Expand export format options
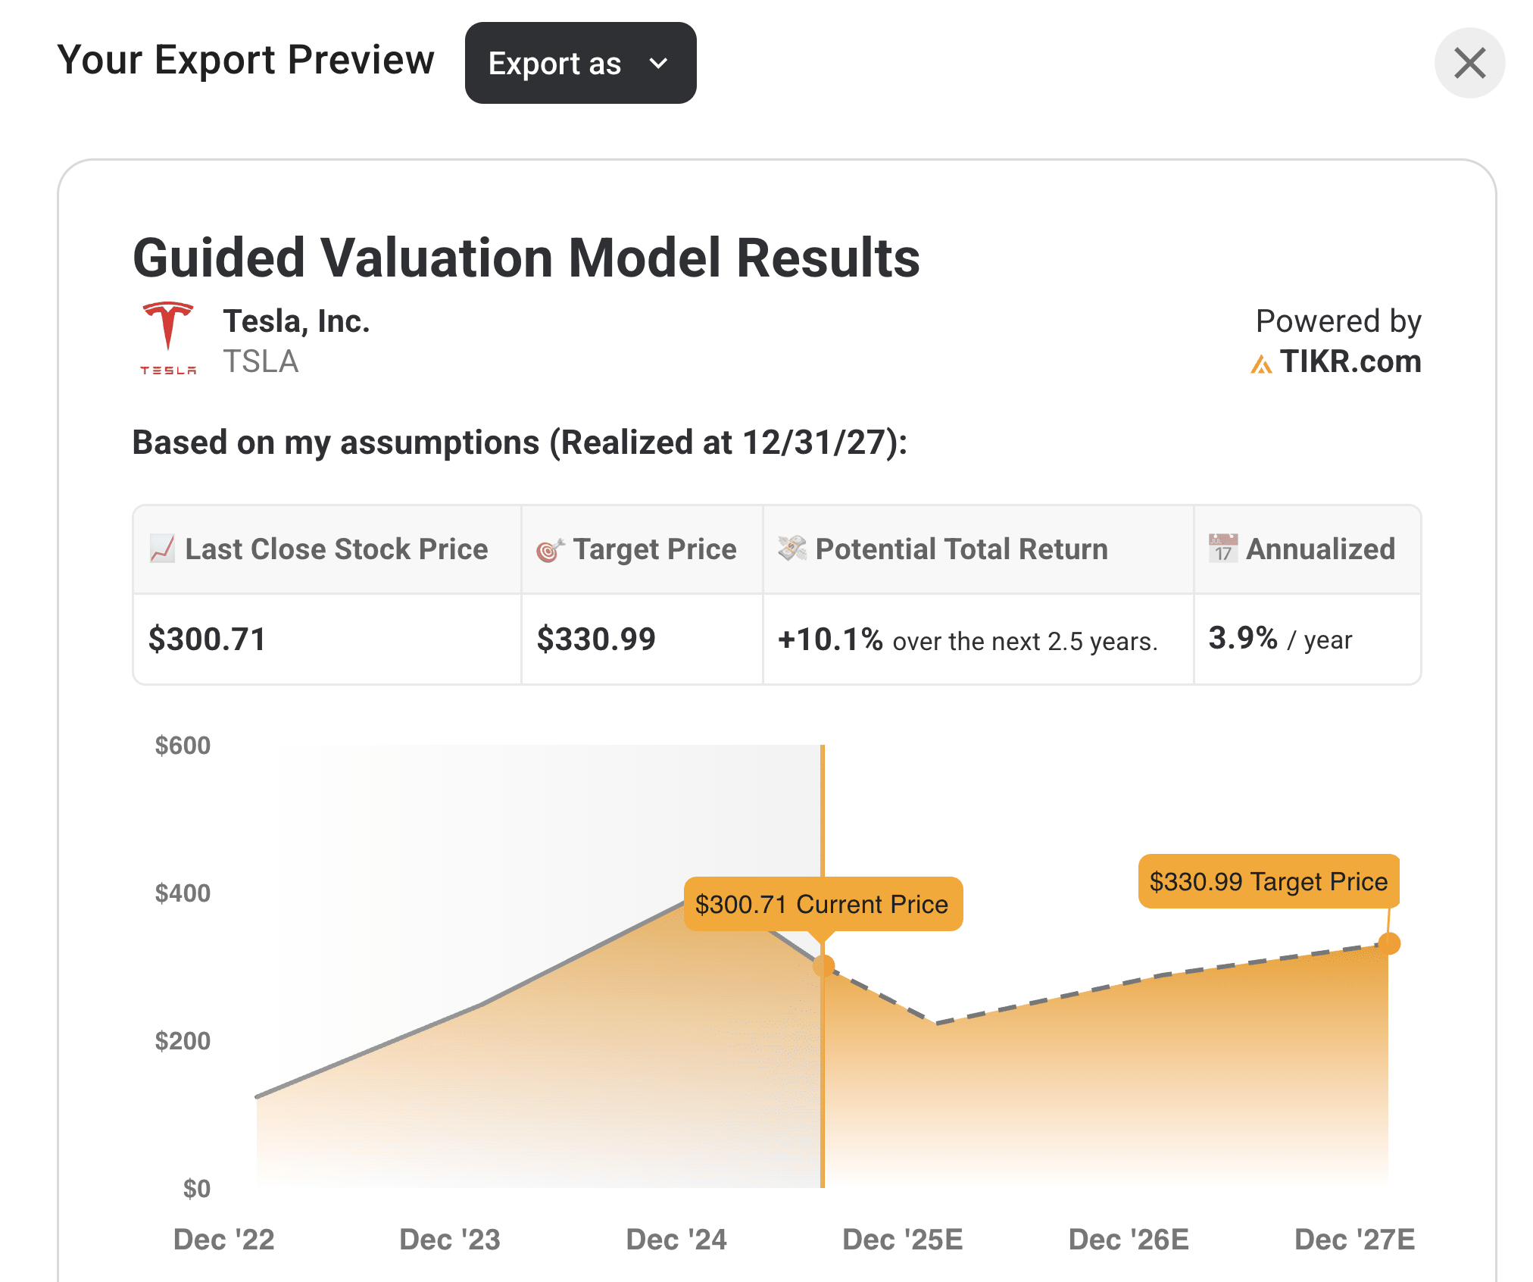The width and height of the screenshot is (1533, 1282). (580, 63)
